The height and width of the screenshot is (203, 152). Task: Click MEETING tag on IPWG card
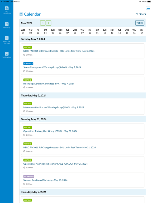(x=27, y=104)
